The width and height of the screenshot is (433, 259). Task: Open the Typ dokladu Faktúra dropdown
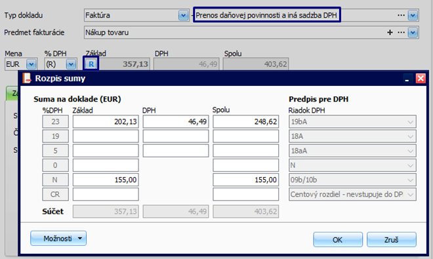pyautogui.click(x=183, y=15)
